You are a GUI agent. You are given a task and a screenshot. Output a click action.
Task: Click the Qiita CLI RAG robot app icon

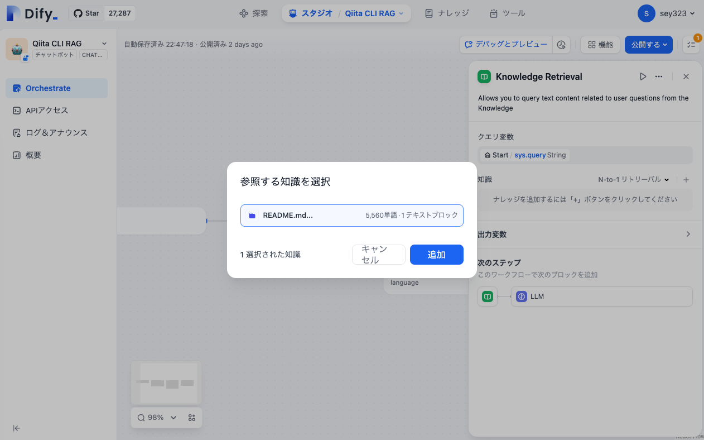tap(17, 49)
